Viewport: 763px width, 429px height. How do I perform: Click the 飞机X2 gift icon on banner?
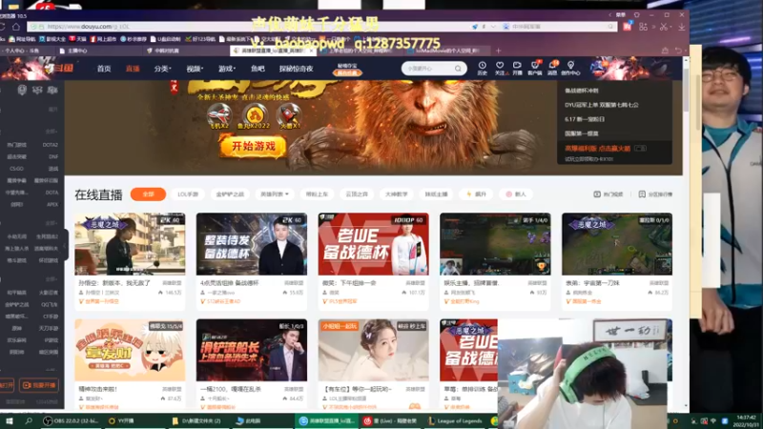point(219,117)
